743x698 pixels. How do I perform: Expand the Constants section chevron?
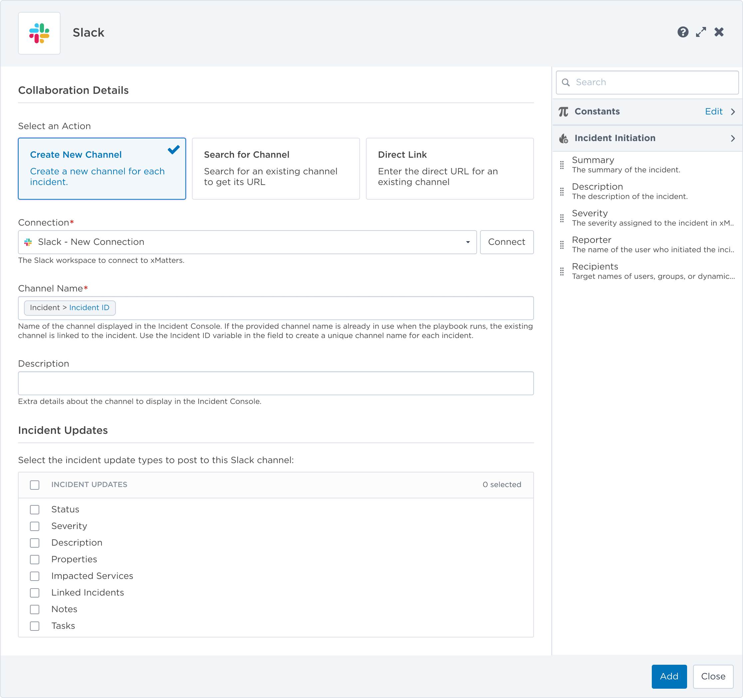click(x=733, y=112)
